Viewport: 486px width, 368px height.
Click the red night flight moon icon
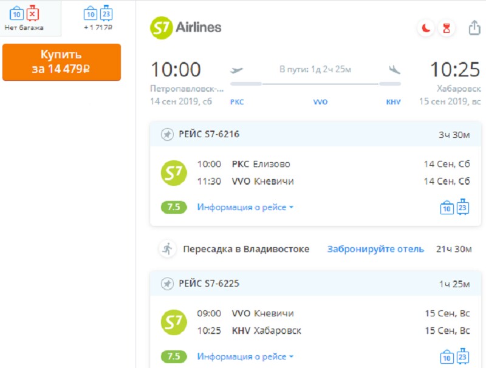pos(426,28)
